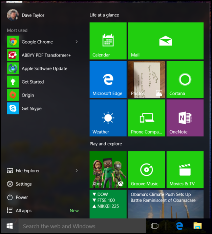Screen dimensions: 212x234
Task: Click the Windows Start button on the taskbar
Action: pyautogui.click(x=10, y=226)
